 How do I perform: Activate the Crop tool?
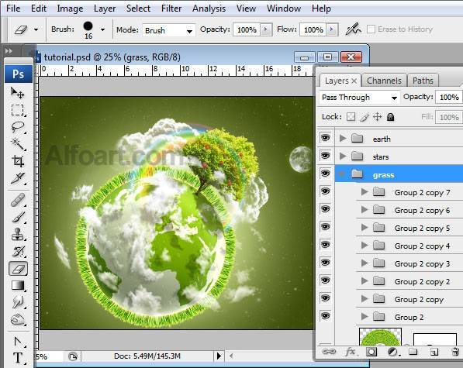[17, 161]
